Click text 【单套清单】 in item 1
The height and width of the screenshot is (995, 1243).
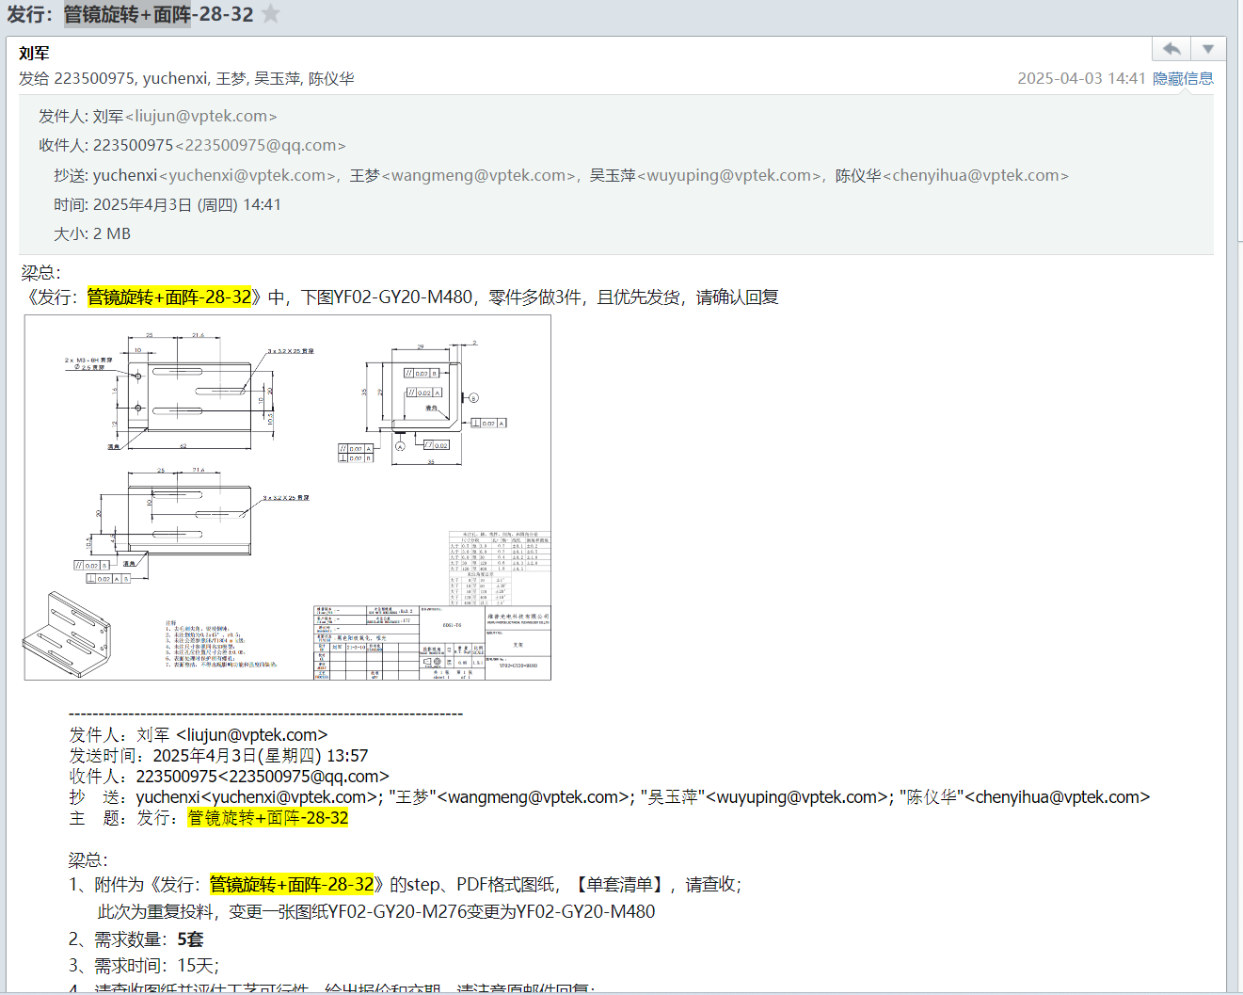click(618, 885)
